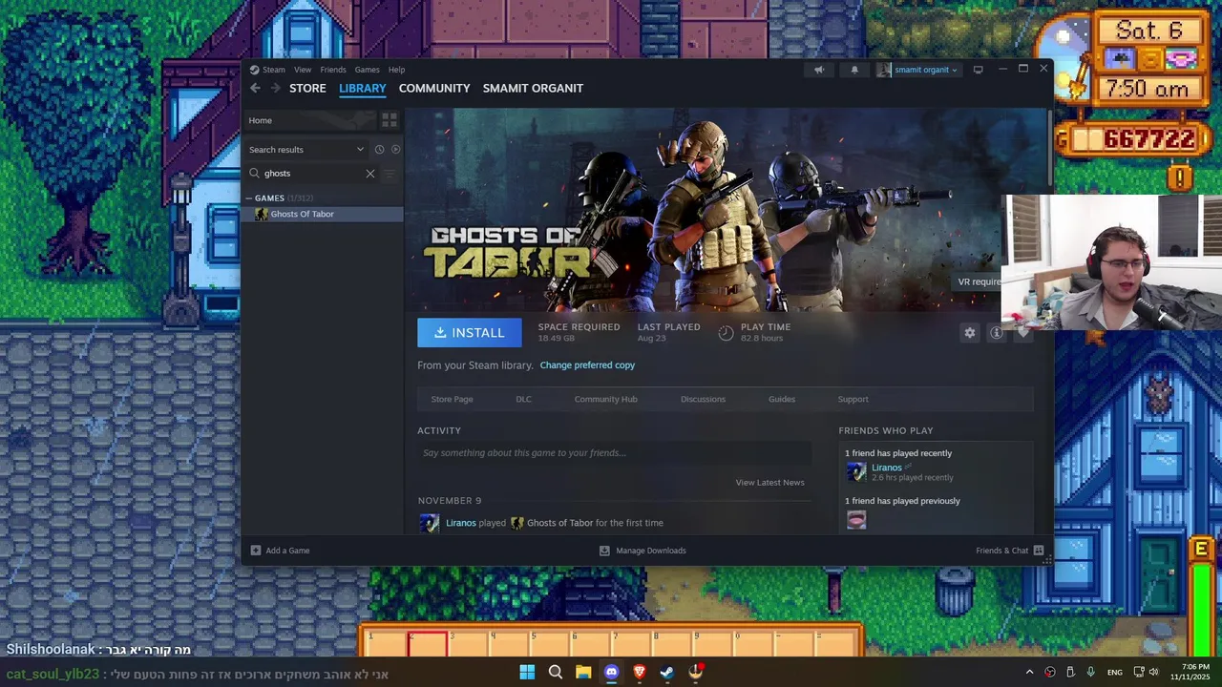Open Windows taskbar search
Image resolution: width=1222 pixels, height=687 pixels.
tap(555, 673)
